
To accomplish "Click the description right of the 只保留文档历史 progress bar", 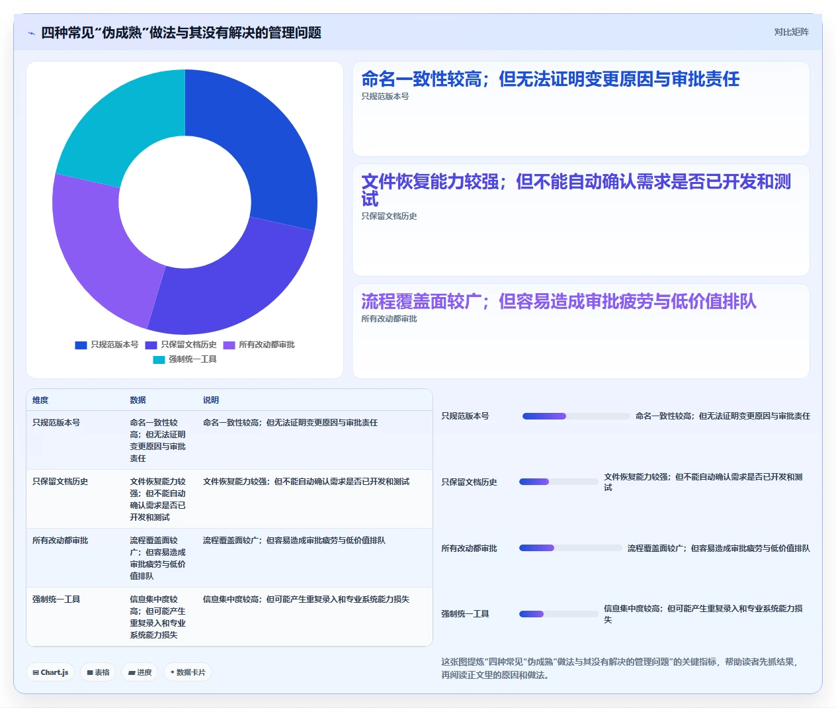I will point(704,482).
